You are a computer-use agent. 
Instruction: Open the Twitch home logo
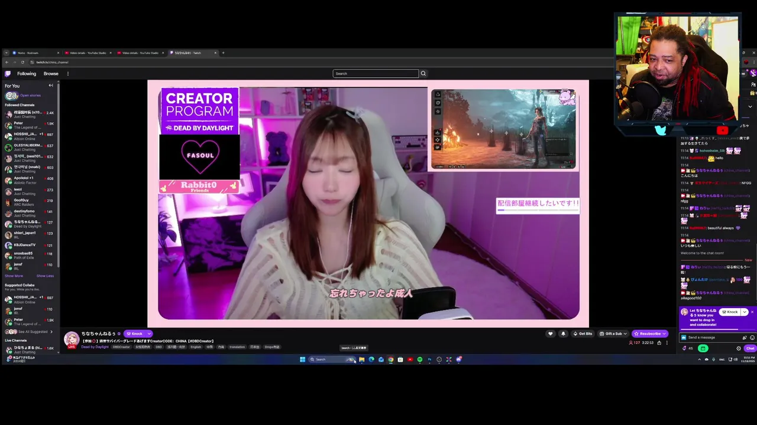(x=8, y=74)
